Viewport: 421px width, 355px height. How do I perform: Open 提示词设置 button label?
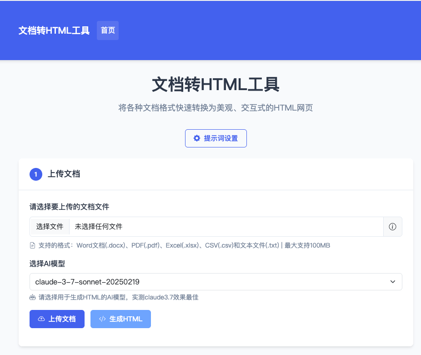(221, 138)
